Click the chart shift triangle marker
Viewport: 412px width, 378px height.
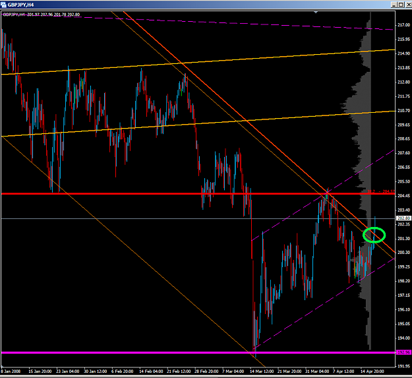316,12
